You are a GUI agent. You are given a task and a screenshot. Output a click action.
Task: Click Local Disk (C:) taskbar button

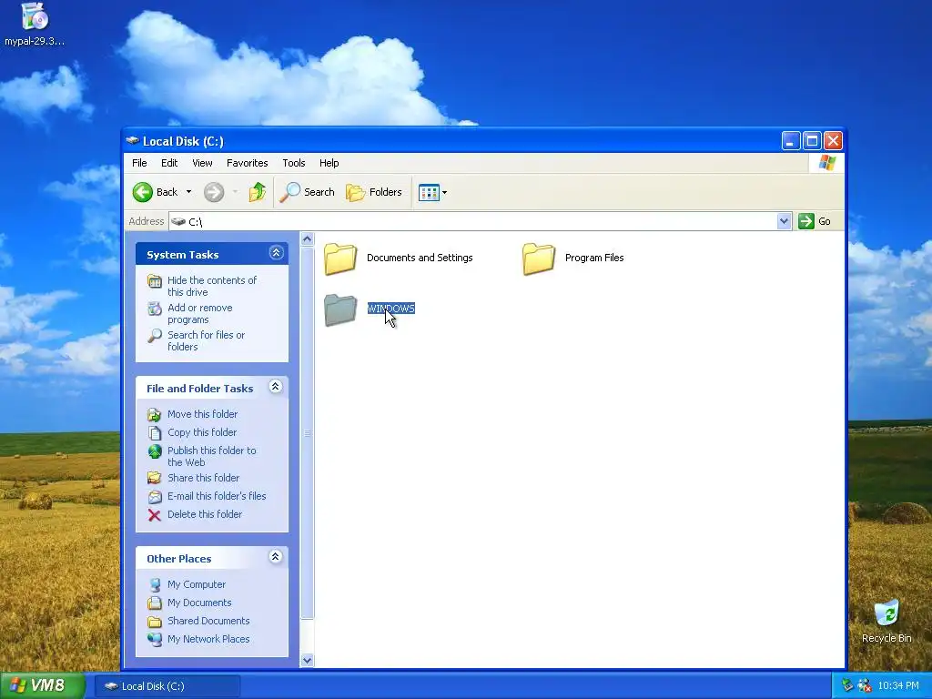pos(168,686)
